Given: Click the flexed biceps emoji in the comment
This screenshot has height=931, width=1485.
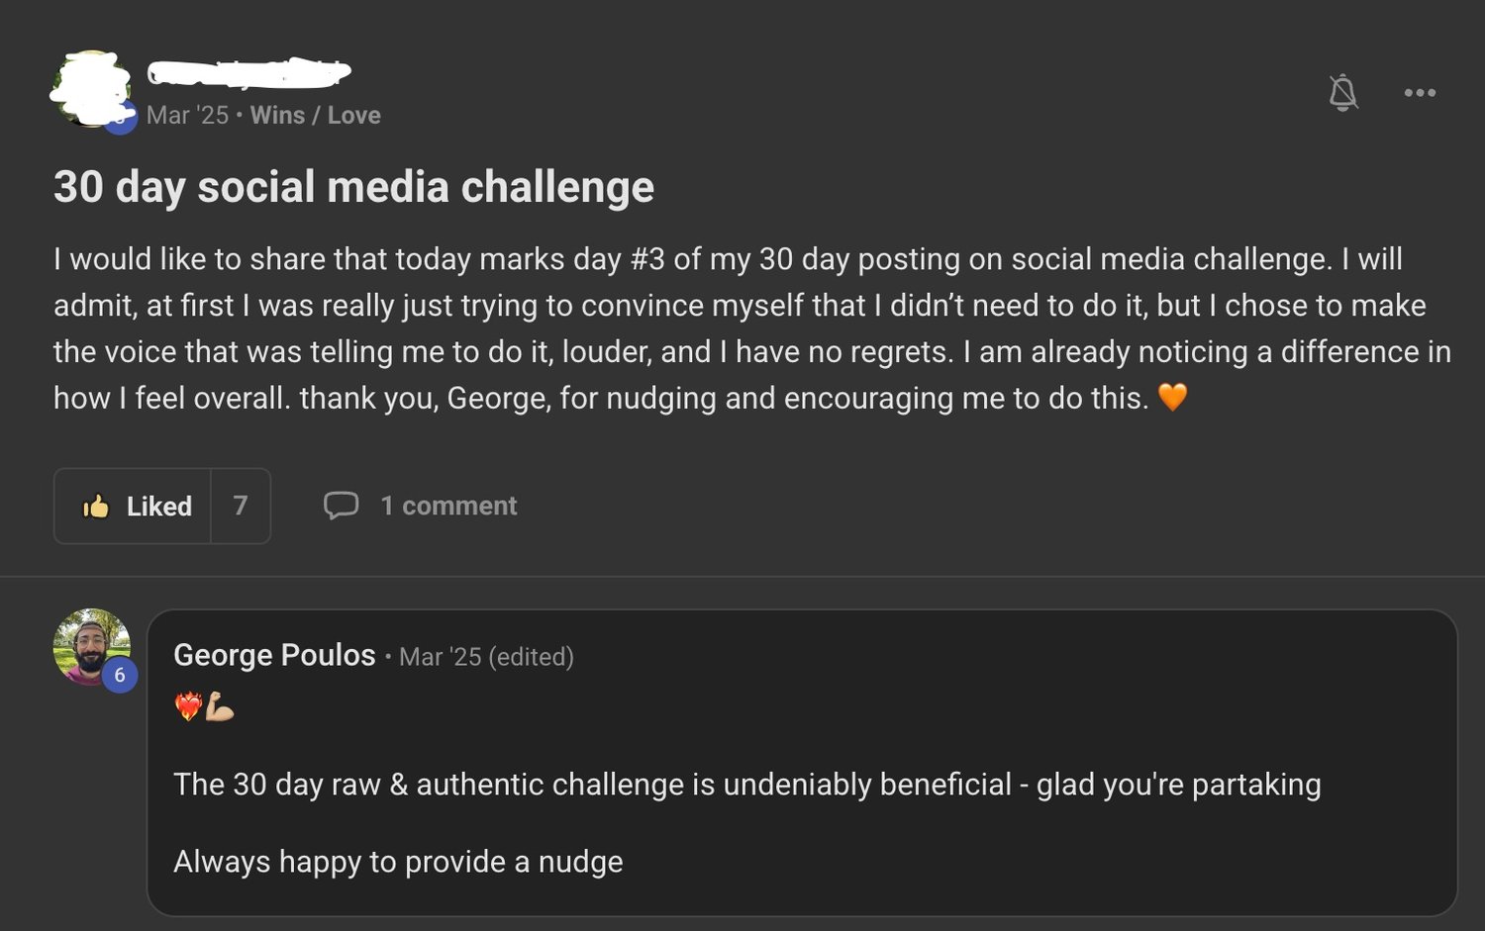Looking at the screenshot, I should tap(220, 706).
